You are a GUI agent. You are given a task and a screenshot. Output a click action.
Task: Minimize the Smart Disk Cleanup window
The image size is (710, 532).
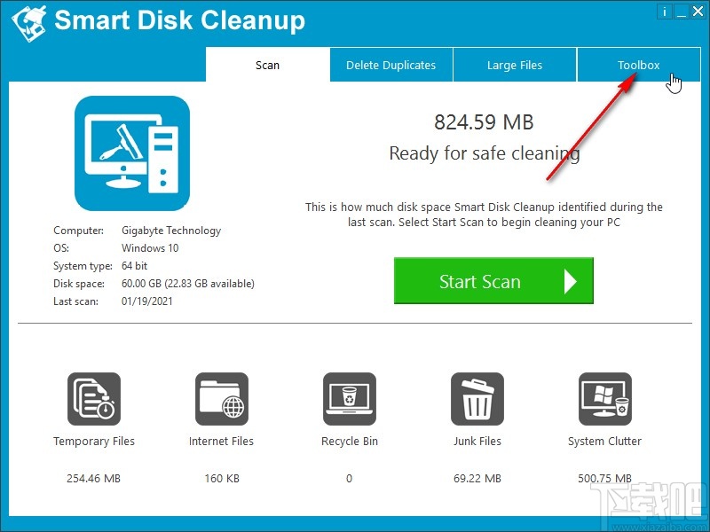coord(681,12)
